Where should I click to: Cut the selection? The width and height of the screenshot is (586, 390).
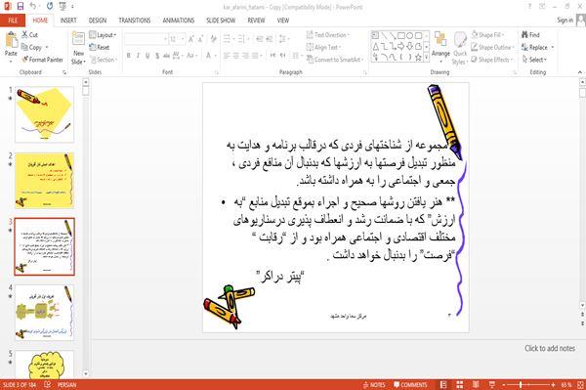(x=29, y=35)
